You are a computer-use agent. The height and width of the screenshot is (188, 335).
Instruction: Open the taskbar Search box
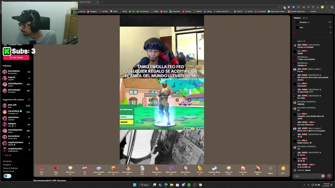[144, 185]
